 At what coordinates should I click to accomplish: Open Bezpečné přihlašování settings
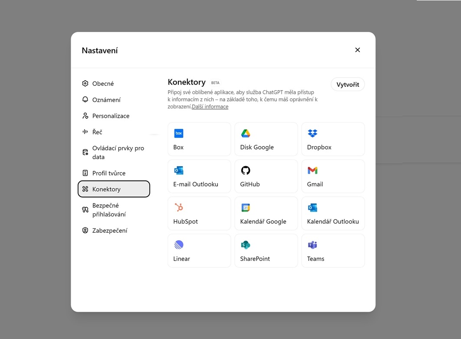pyautogui.click(x=114, y=210)
